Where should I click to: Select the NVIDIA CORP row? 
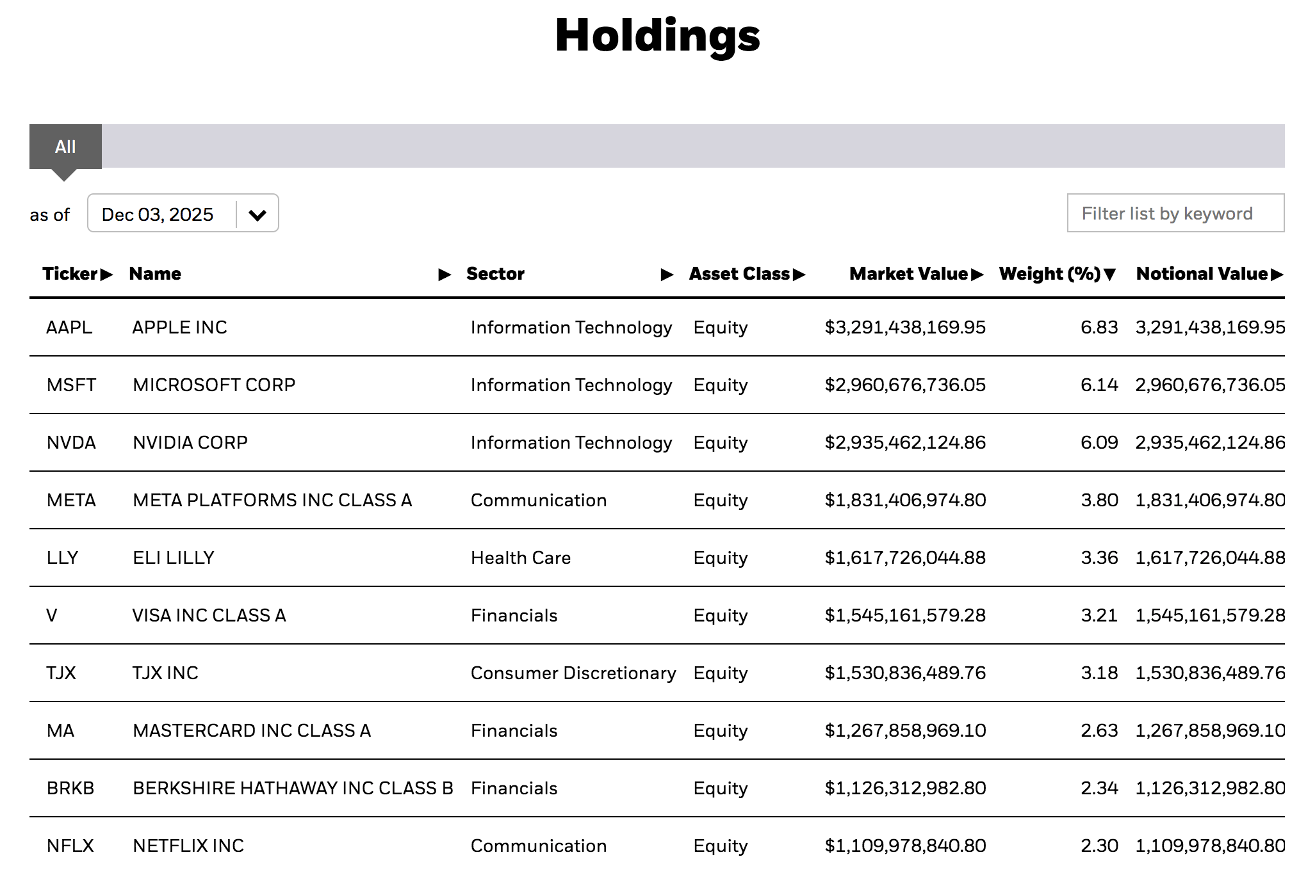[x=190, y=442]
